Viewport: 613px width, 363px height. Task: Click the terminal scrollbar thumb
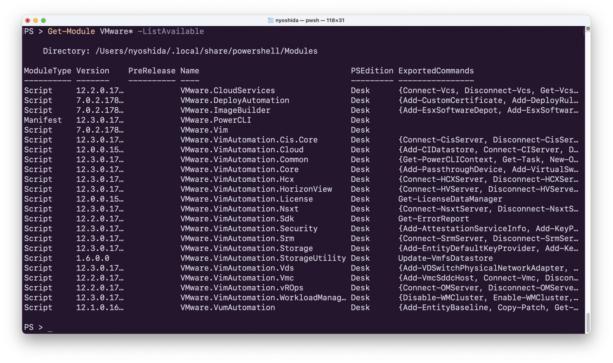(588, 322)
